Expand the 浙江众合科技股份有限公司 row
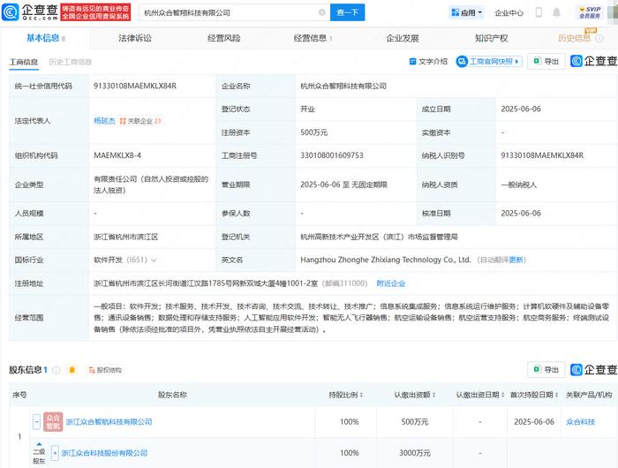Viewport: 618px width, 468px height. [x=55, y=453]
